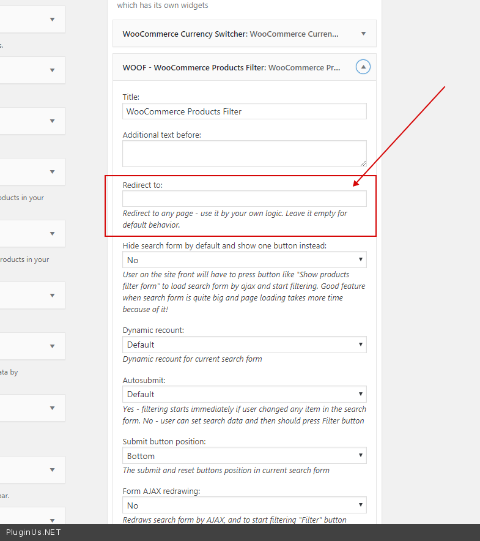Image resolution: width=480 pixels, height=541 pixels.
Task: Expand left widget above 'roducts in your' text
Action: click(52, 234)
